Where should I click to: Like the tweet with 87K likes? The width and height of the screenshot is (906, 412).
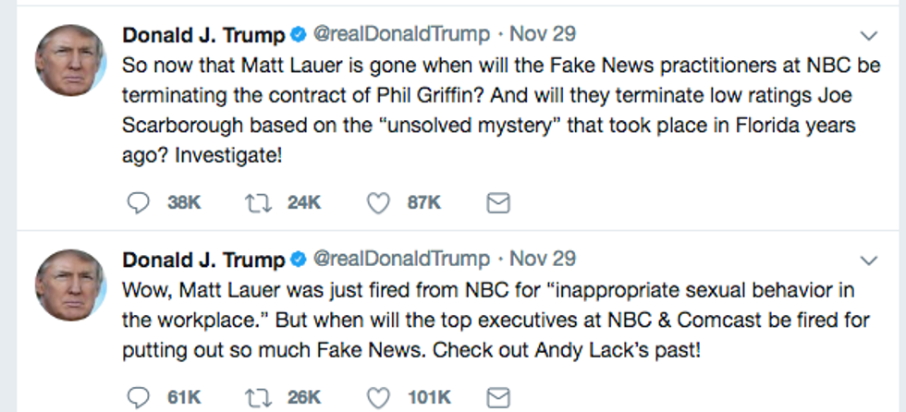click(x=378, y=202)
